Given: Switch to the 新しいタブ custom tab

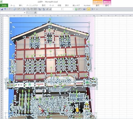Looking at the screenshot, I should 76,5.
